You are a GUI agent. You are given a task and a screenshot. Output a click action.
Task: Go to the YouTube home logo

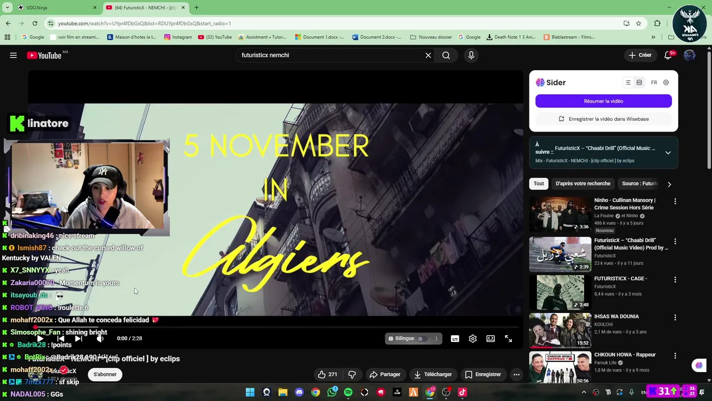click(x=44, y=55)
